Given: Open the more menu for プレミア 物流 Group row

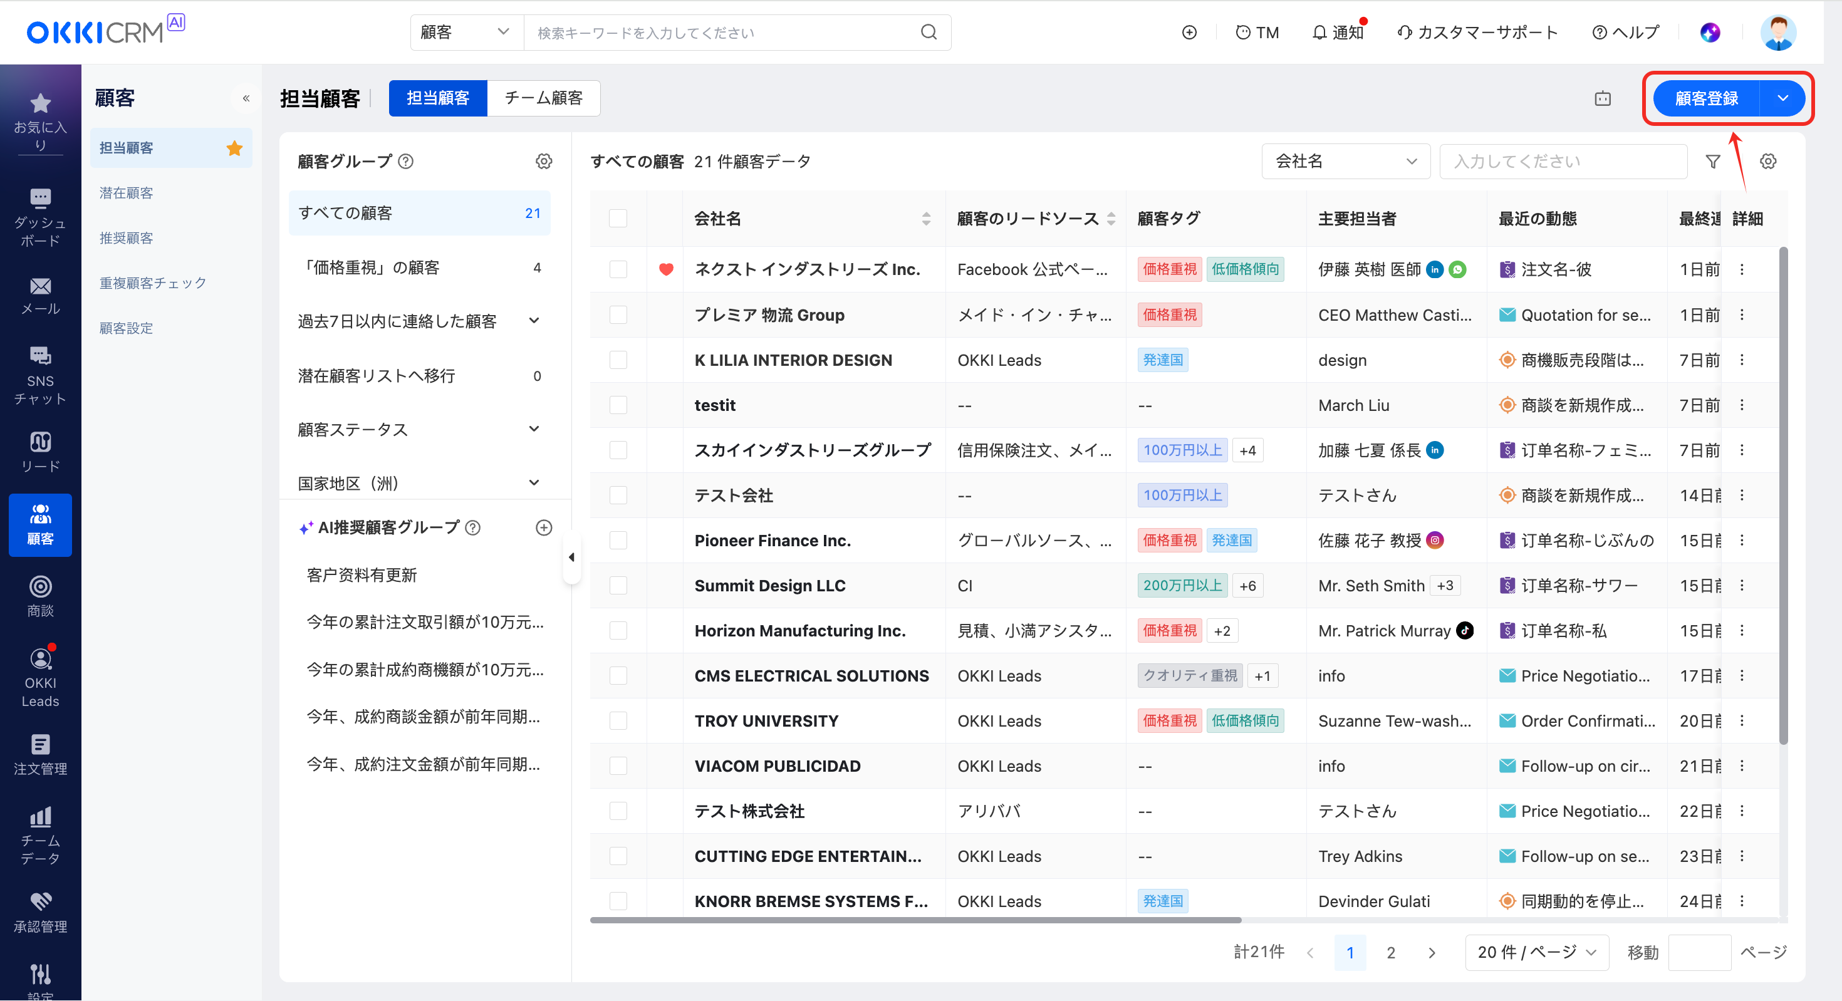Looking at the screenshot, I should tap(1742, 314).
